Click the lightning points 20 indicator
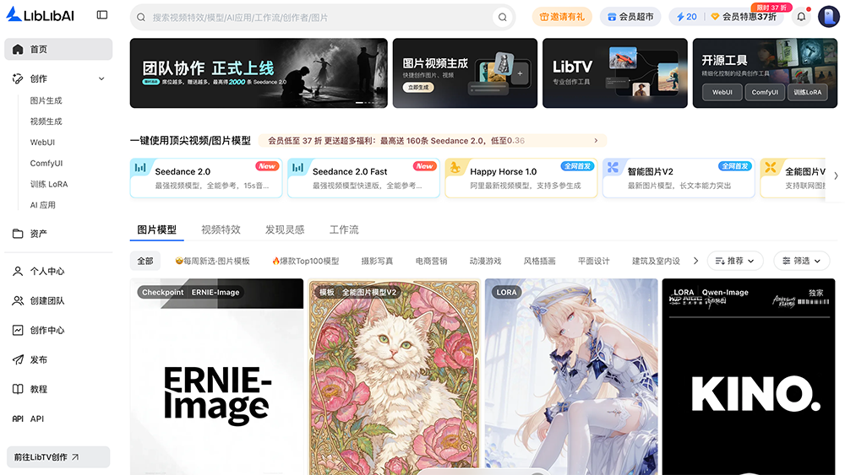Viewport: 845px width, 475px height. (x=686, y=17)
